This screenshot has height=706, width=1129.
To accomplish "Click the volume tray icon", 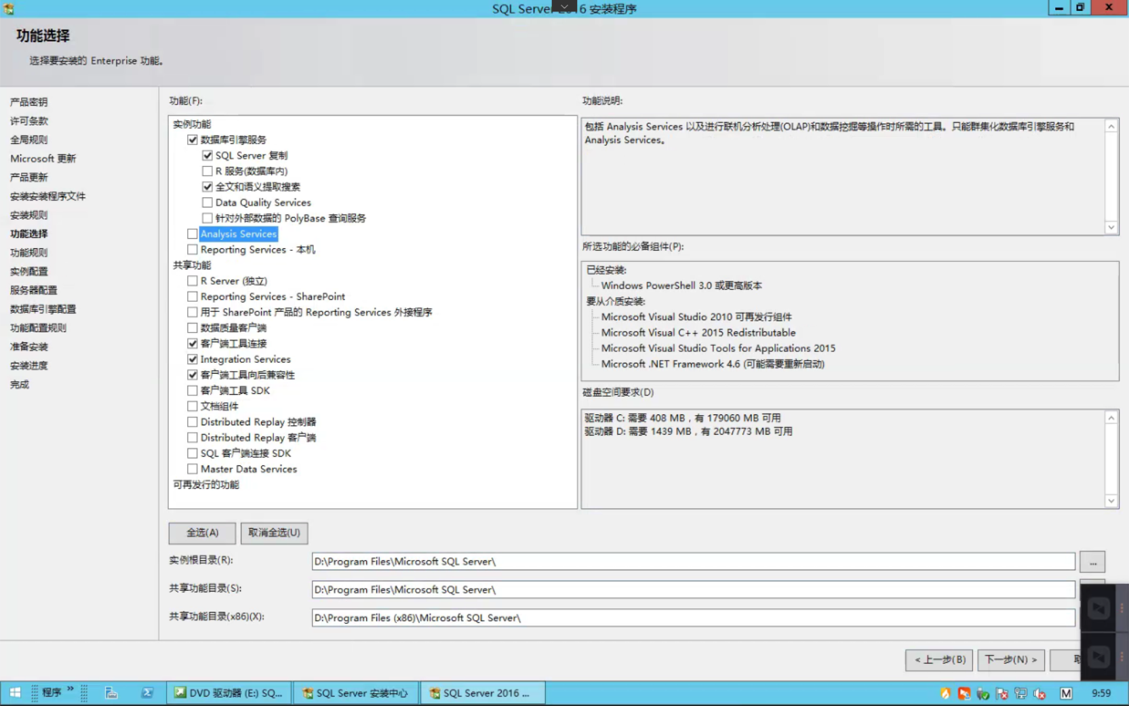I will tap(1039, 693).
